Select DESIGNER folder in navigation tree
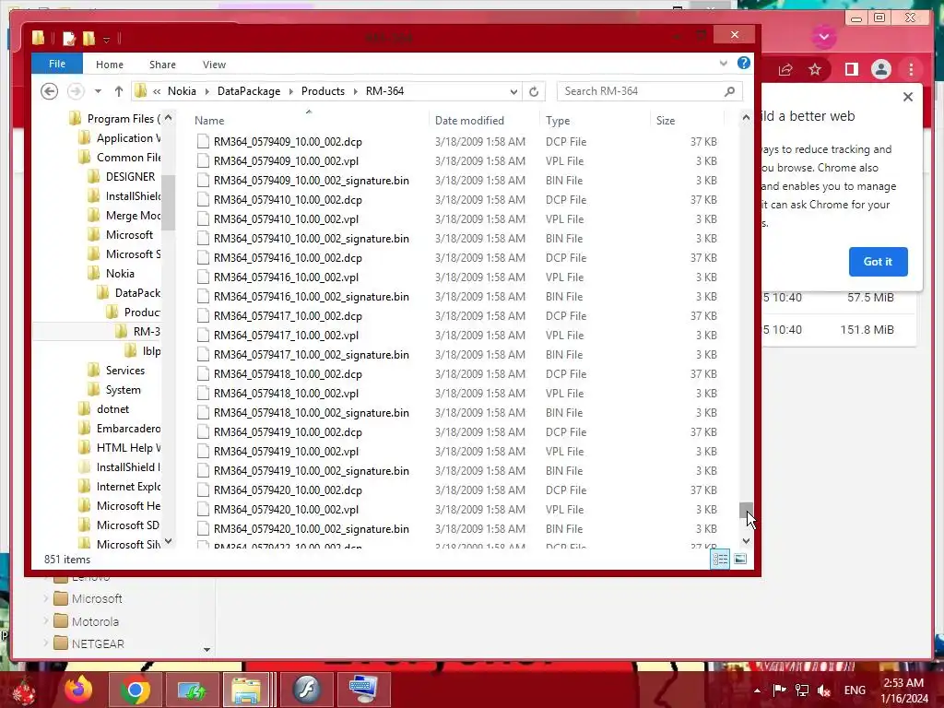The width and height of the screenshot is (944, 708). [130, 177]
